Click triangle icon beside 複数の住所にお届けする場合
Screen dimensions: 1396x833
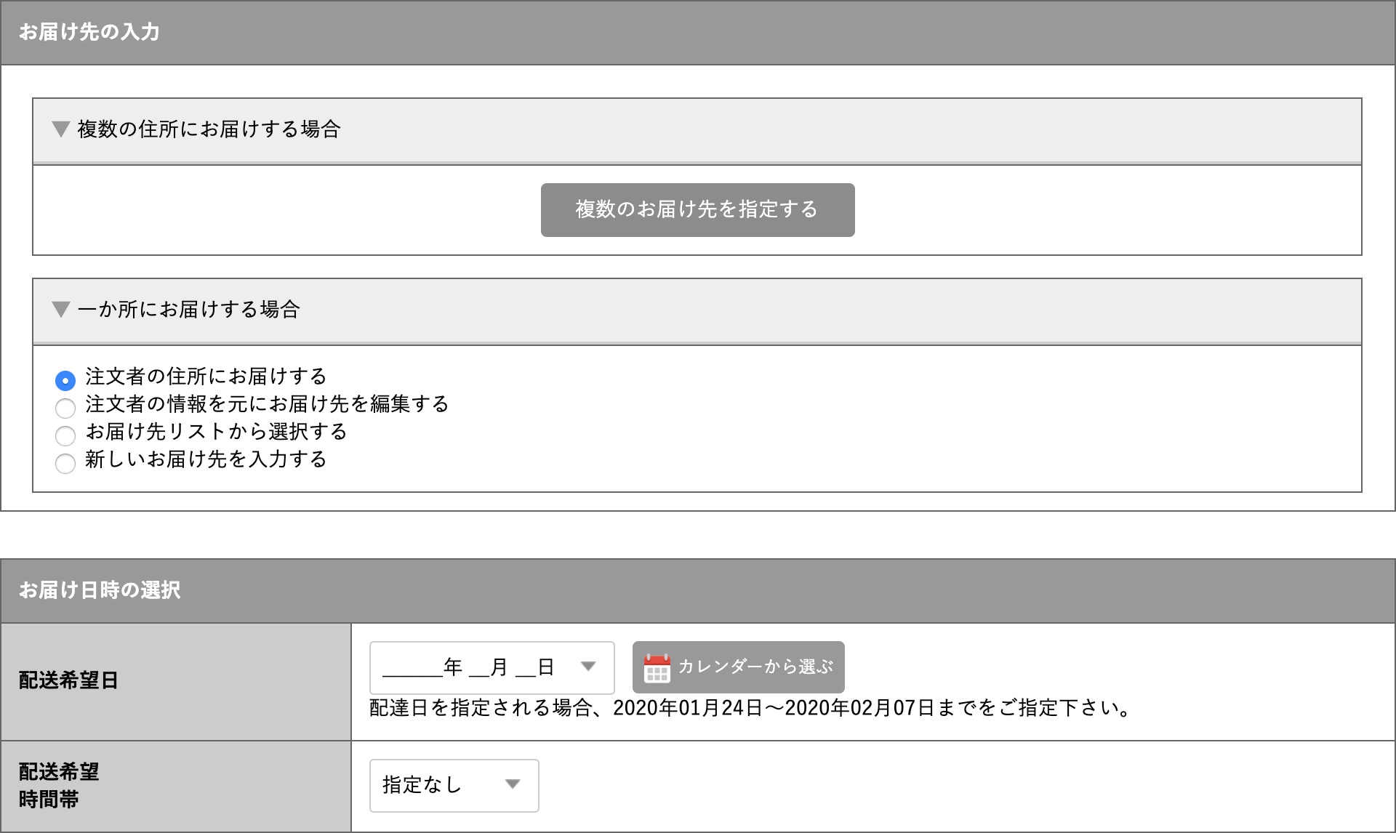(x=60, y=129)
